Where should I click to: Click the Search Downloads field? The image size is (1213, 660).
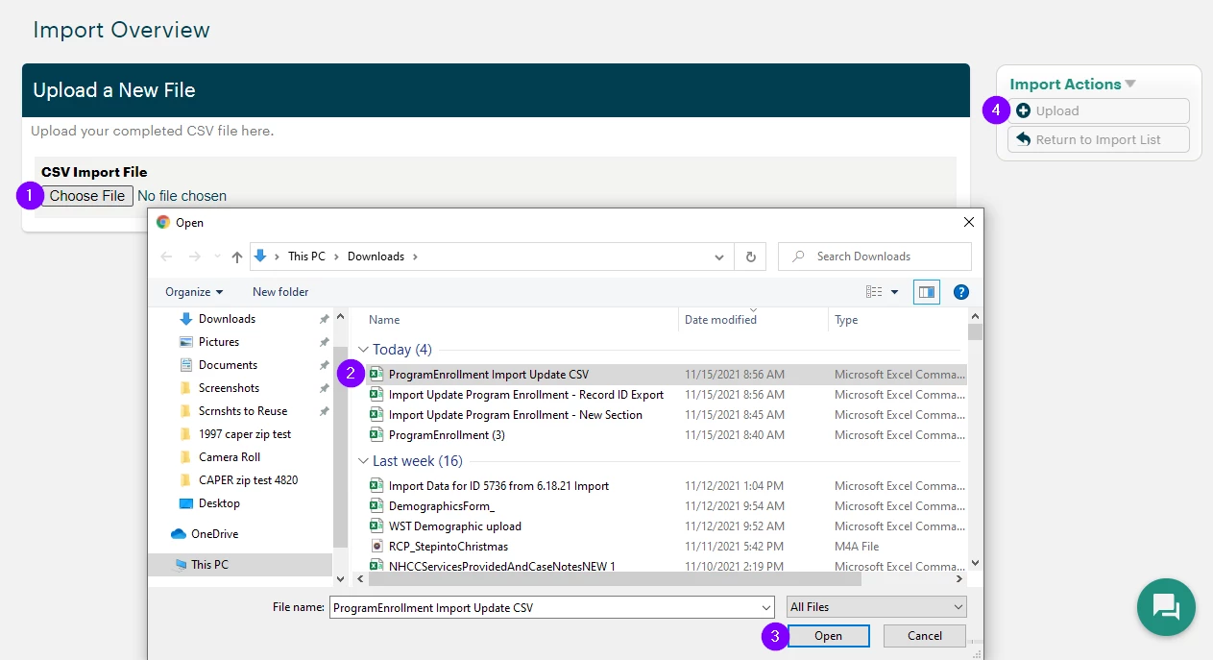(x=874, y=257)
